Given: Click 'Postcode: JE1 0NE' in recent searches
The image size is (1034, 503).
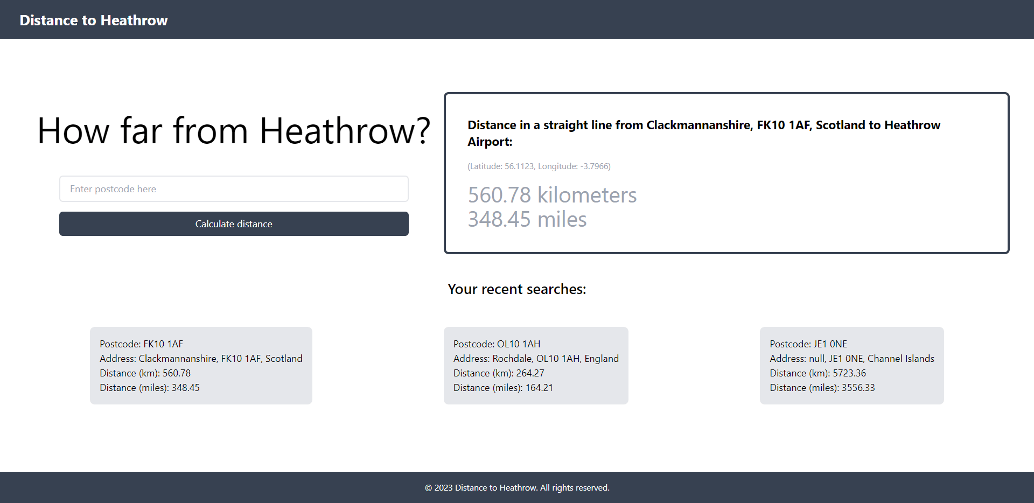Looking at the screenshot, I should point(808,344).
